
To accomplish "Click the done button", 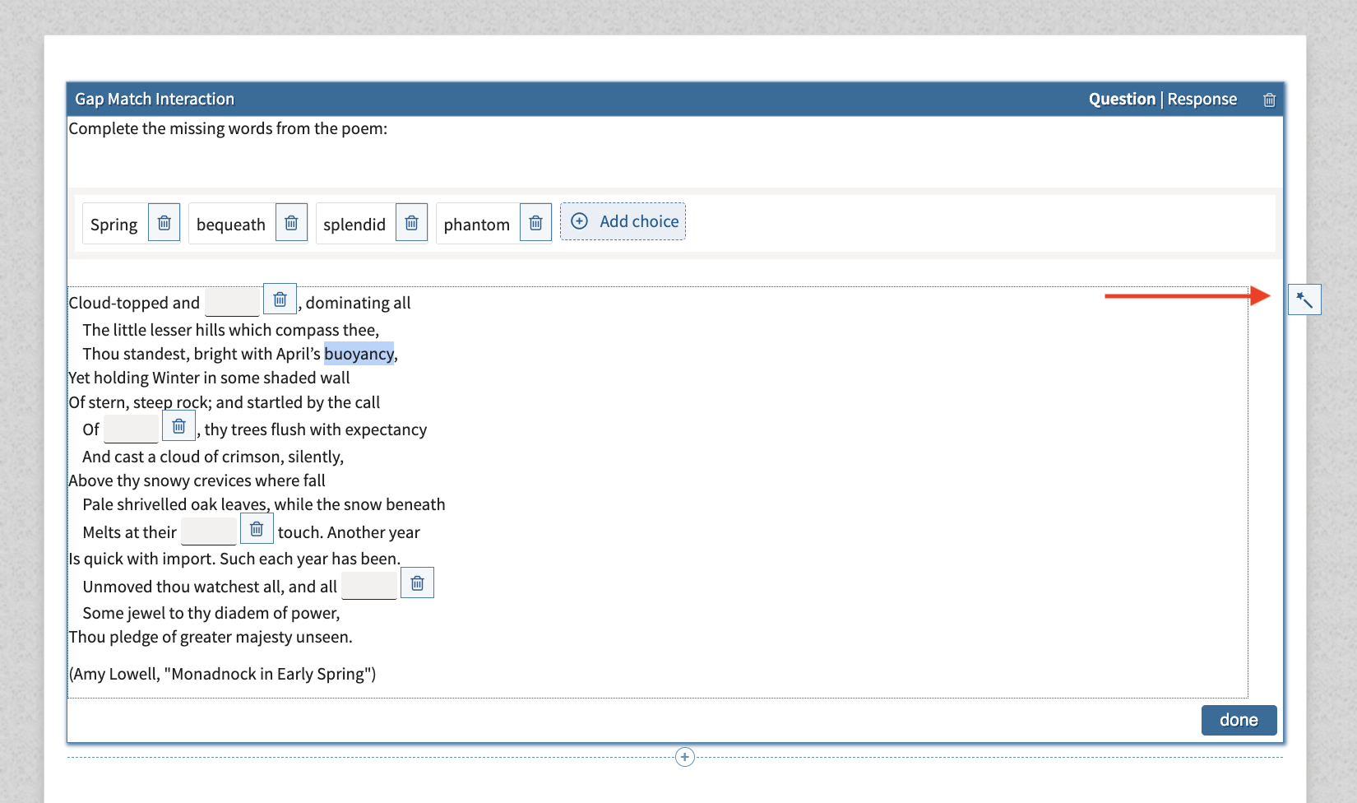I will (x=1239, y=720).
